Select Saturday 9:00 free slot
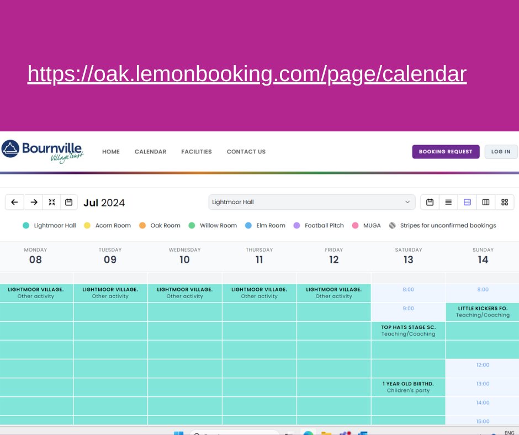 pyautogui.click(x=409, y=311)
